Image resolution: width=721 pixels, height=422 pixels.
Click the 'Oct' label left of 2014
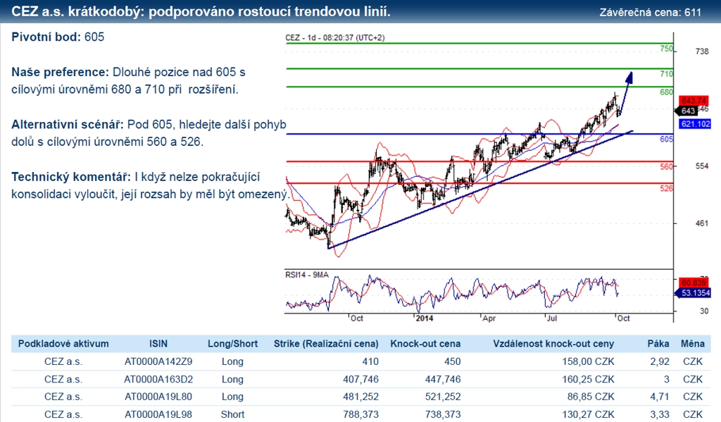tap(357, 318)
